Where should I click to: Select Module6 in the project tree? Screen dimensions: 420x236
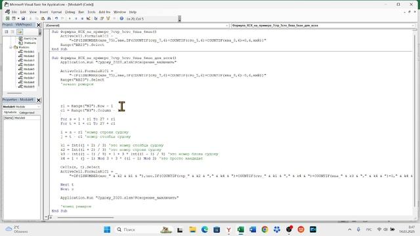[29, 73]
